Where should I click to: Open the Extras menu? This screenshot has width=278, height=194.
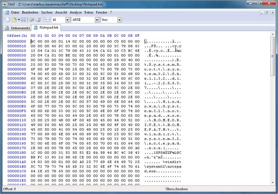tap(89, 12)
